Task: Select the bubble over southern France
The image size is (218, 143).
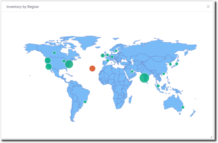Action: (x=108, y=60)
